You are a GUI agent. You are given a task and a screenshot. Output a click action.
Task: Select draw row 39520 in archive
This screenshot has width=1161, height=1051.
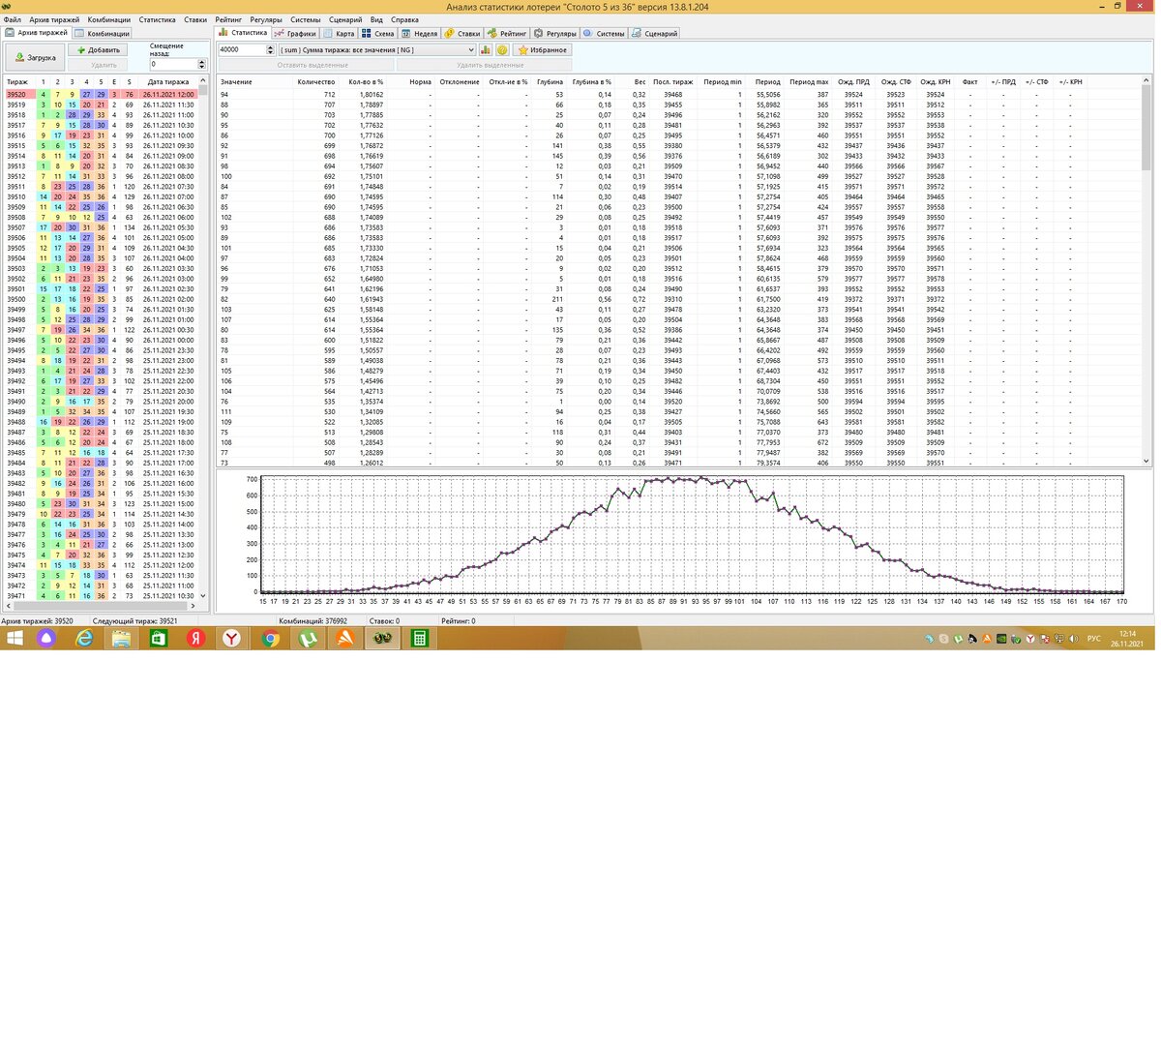(x=102, y=95)
